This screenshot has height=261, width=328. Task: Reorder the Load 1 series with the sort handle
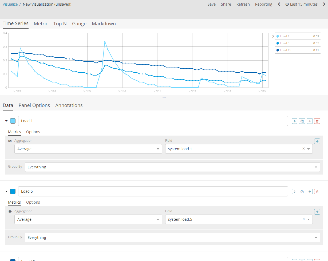(x=294, y=121)
